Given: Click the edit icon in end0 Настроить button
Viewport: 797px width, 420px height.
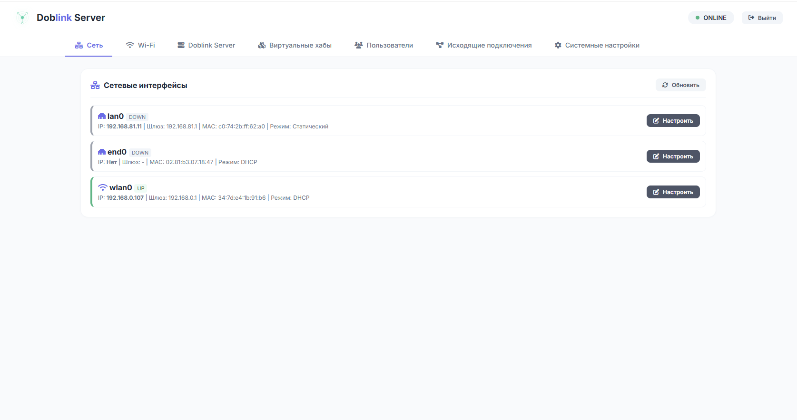Looking at the screenshot, I should (656, 156).
